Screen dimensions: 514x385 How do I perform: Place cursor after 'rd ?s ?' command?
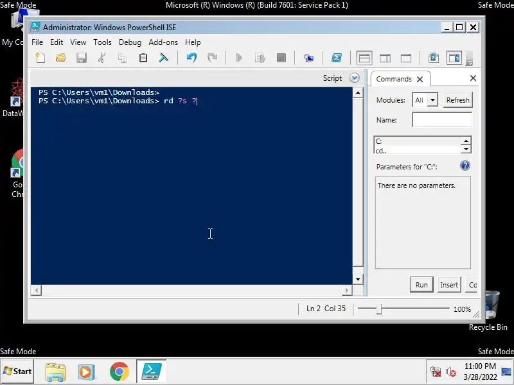(x=197, y=101)
